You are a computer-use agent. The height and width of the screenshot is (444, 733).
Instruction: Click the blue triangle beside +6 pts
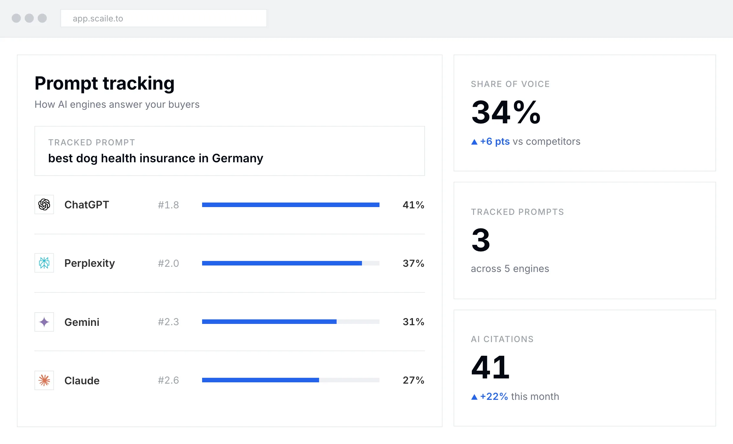coord(474,142)
